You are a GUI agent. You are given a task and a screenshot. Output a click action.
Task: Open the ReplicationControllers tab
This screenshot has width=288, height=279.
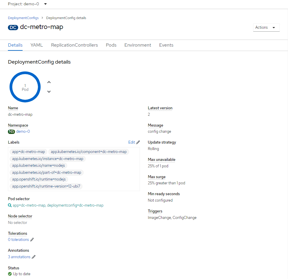[x=74, y=45]
